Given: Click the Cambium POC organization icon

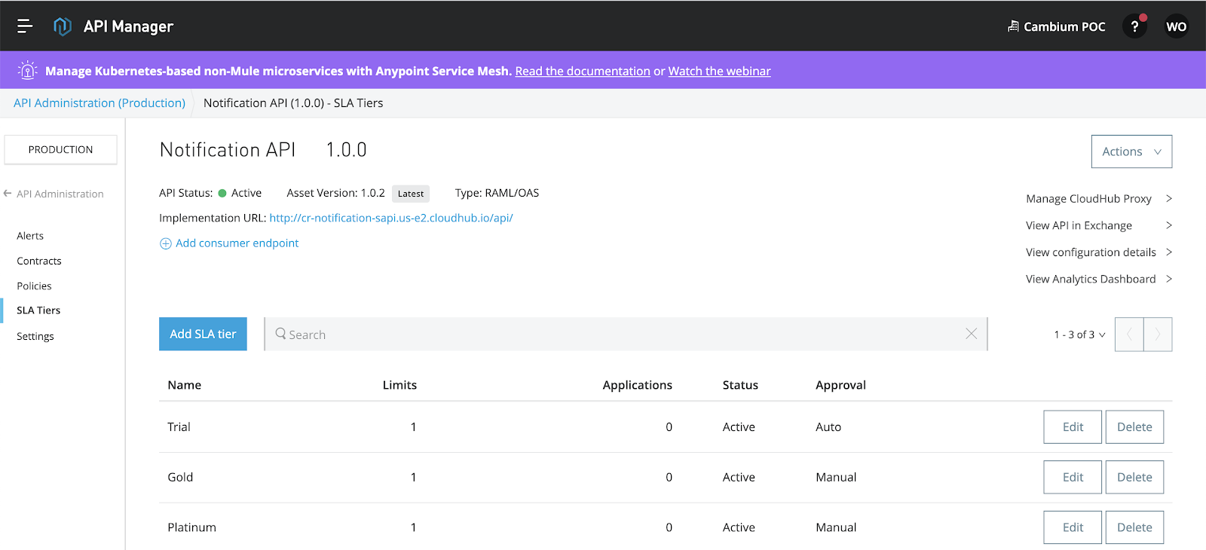Looking at the screenshot, I should coord(1013,26).
